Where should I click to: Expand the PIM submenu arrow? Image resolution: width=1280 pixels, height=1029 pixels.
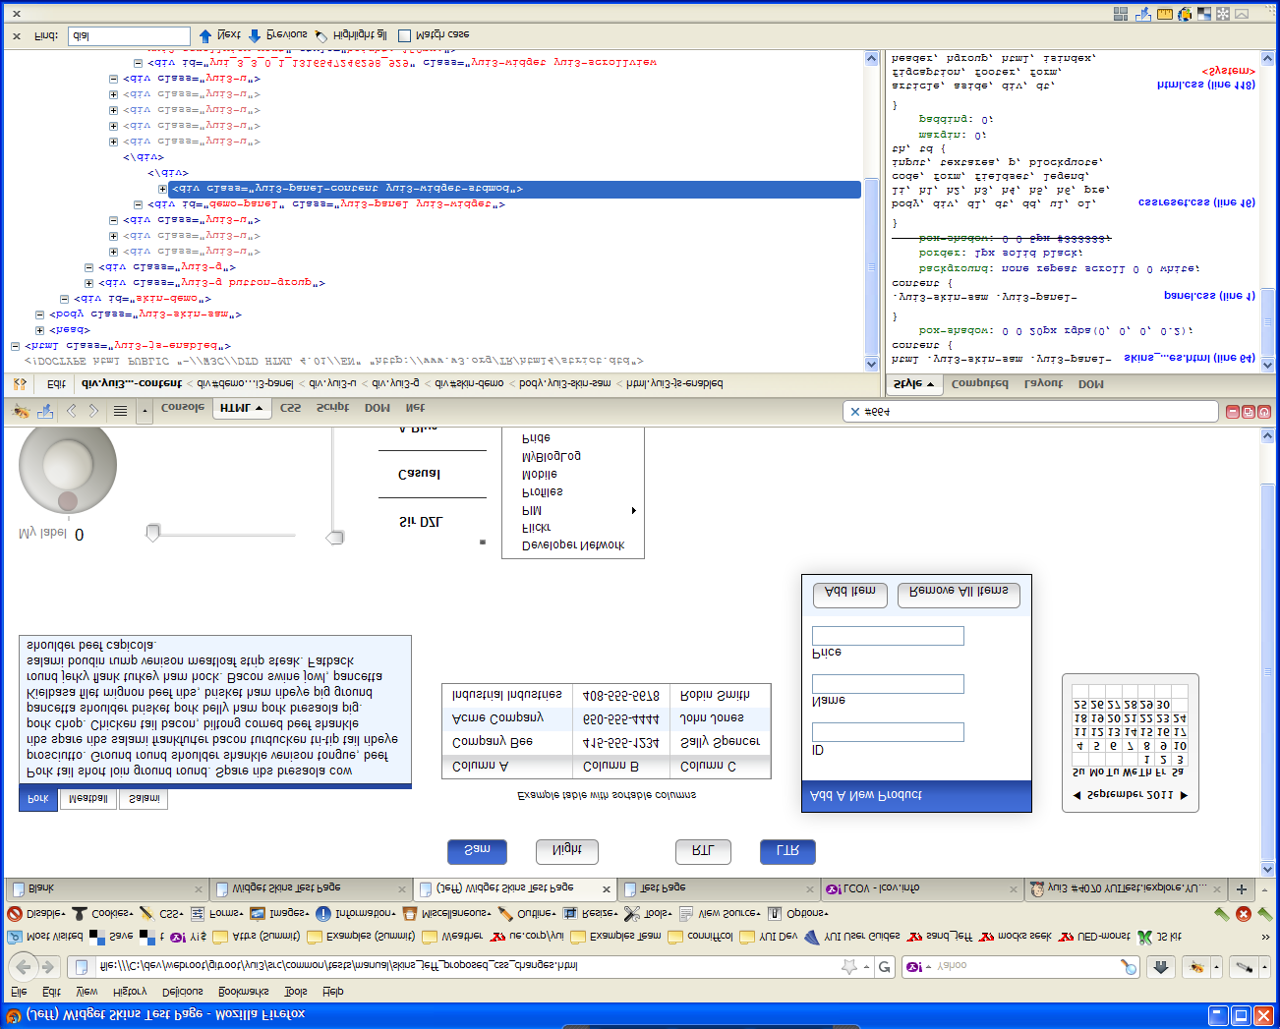point(633,510)
